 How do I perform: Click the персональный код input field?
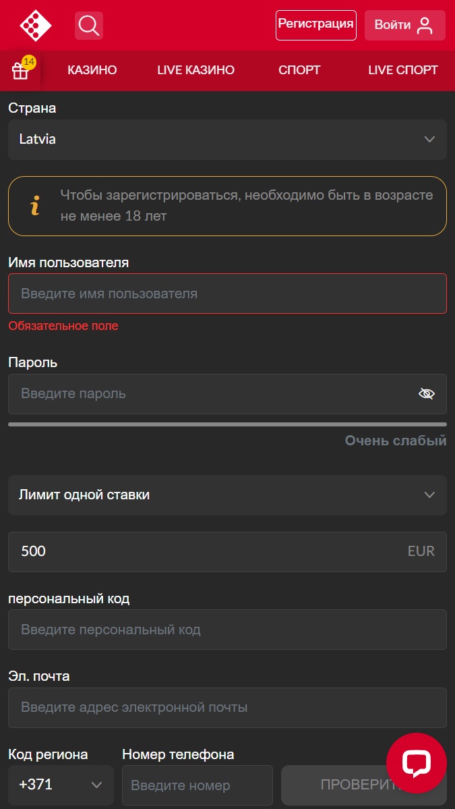click(x=227, y=630)
